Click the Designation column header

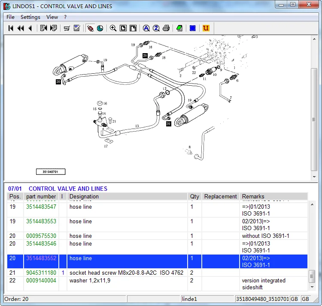[84, 197]
